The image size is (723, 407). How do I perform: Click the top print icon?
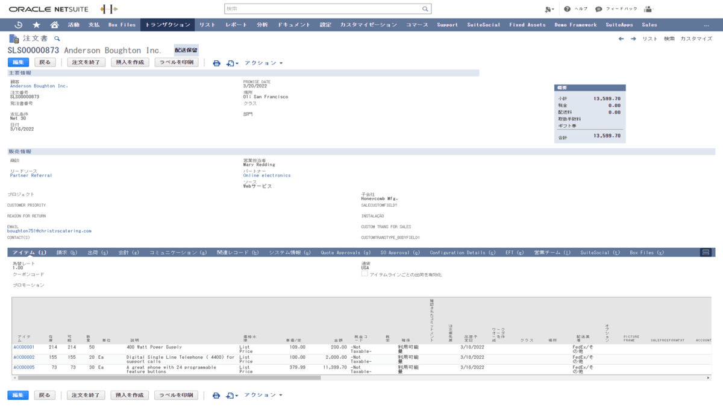pos(217,63)
